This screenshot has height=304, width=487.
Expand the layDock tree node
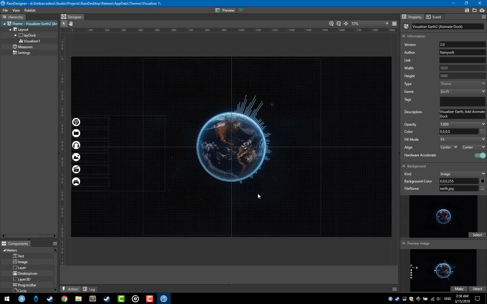pos(16,35)
